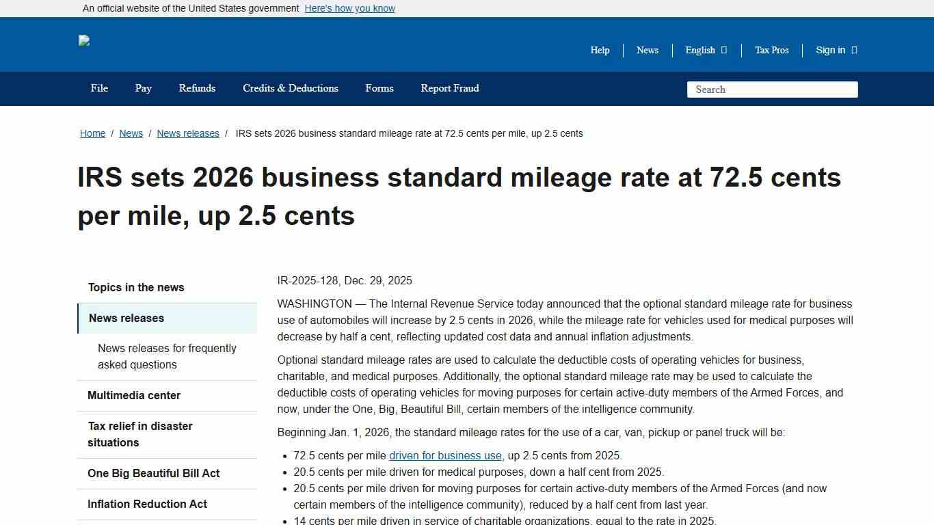Open News releases breadcrumb link
934x525 pixels.
point(188,133)
